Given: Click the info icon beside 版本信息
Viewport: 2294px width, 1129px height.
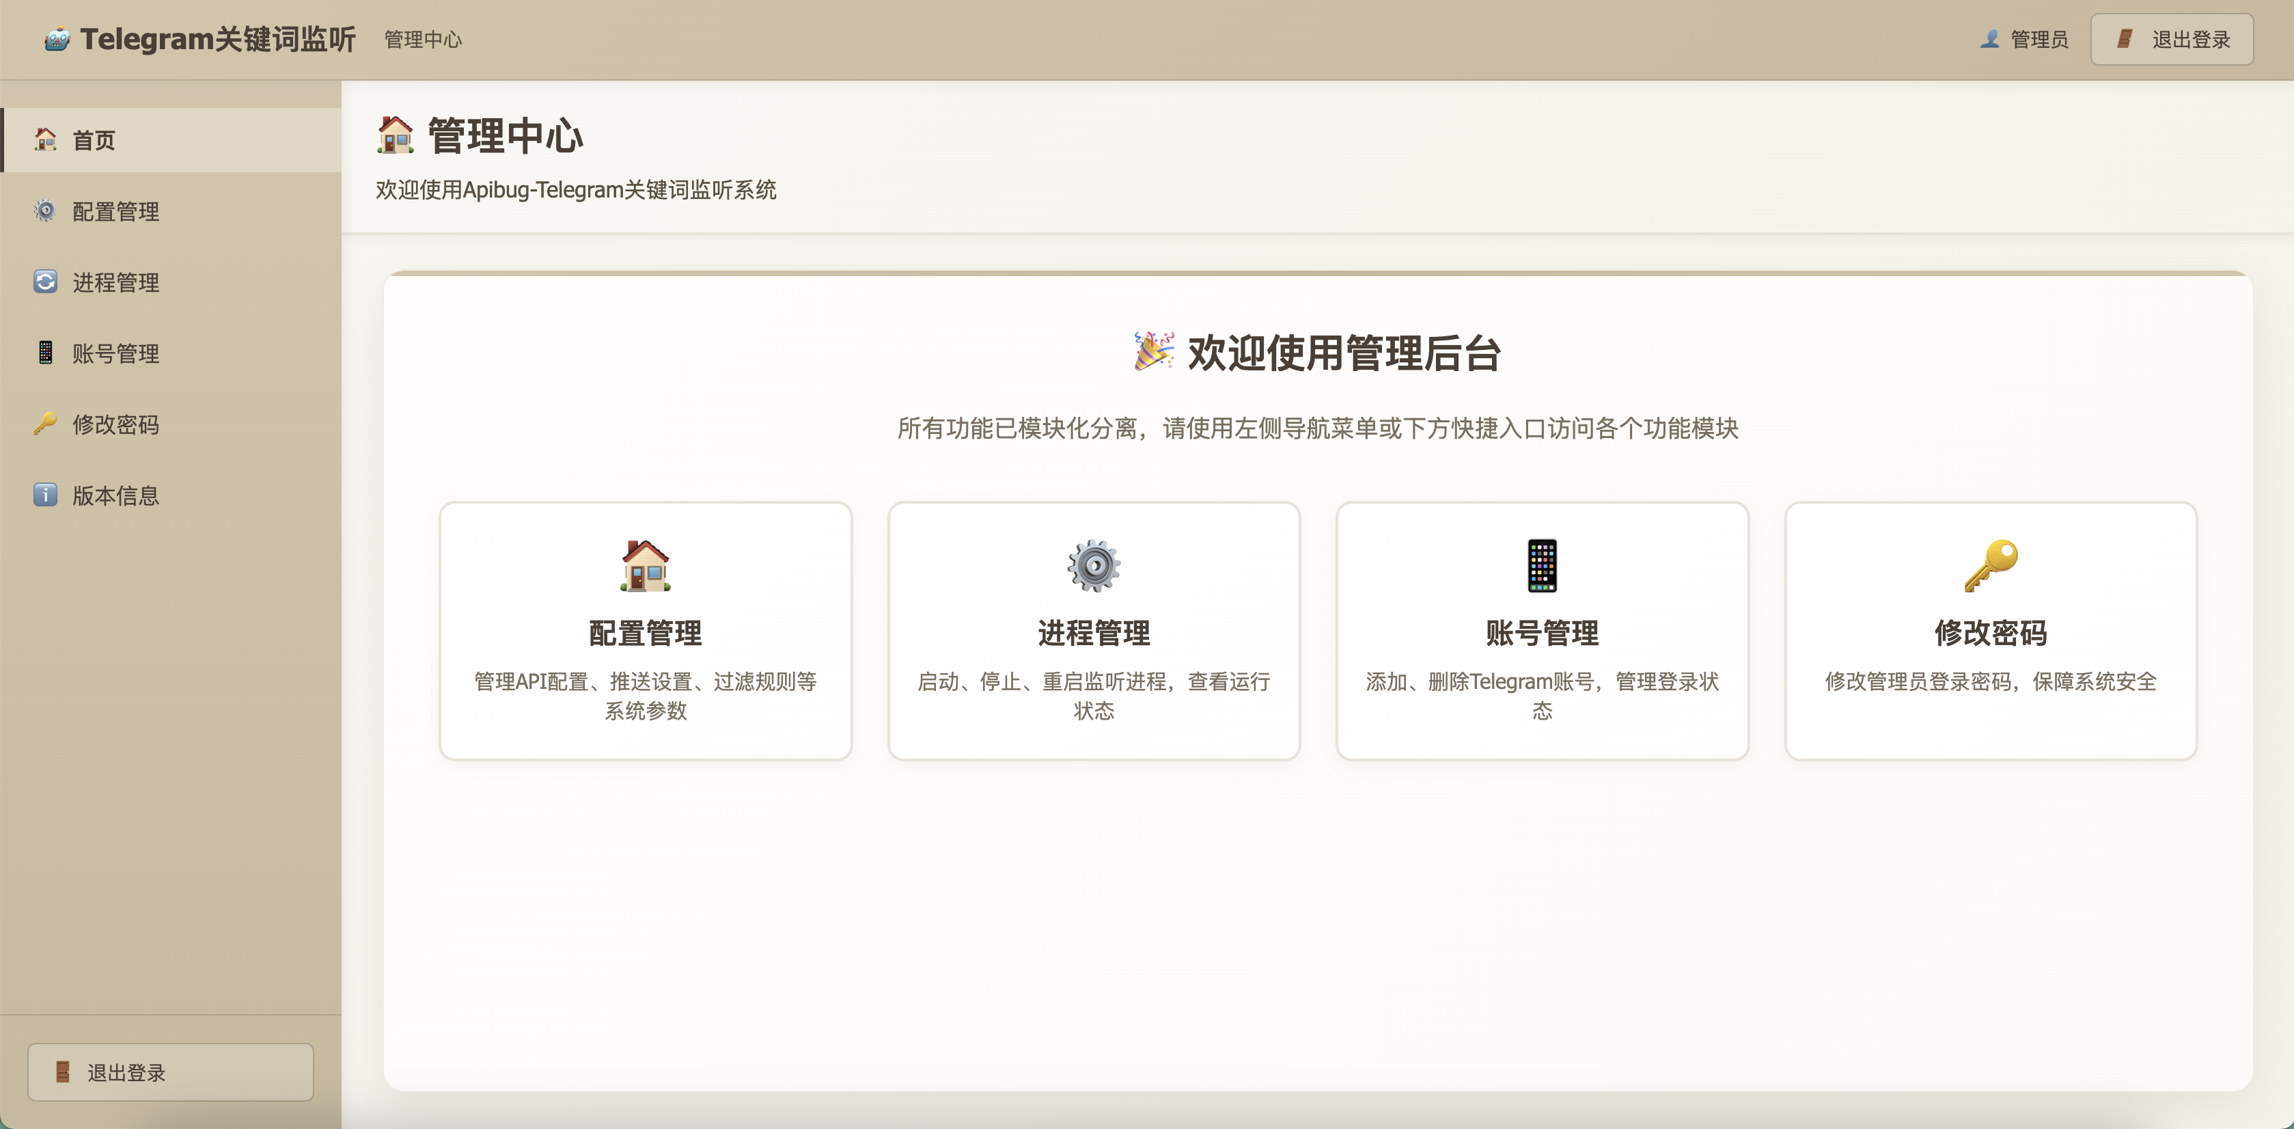Looking at the screenshot, I should (45, 495).
